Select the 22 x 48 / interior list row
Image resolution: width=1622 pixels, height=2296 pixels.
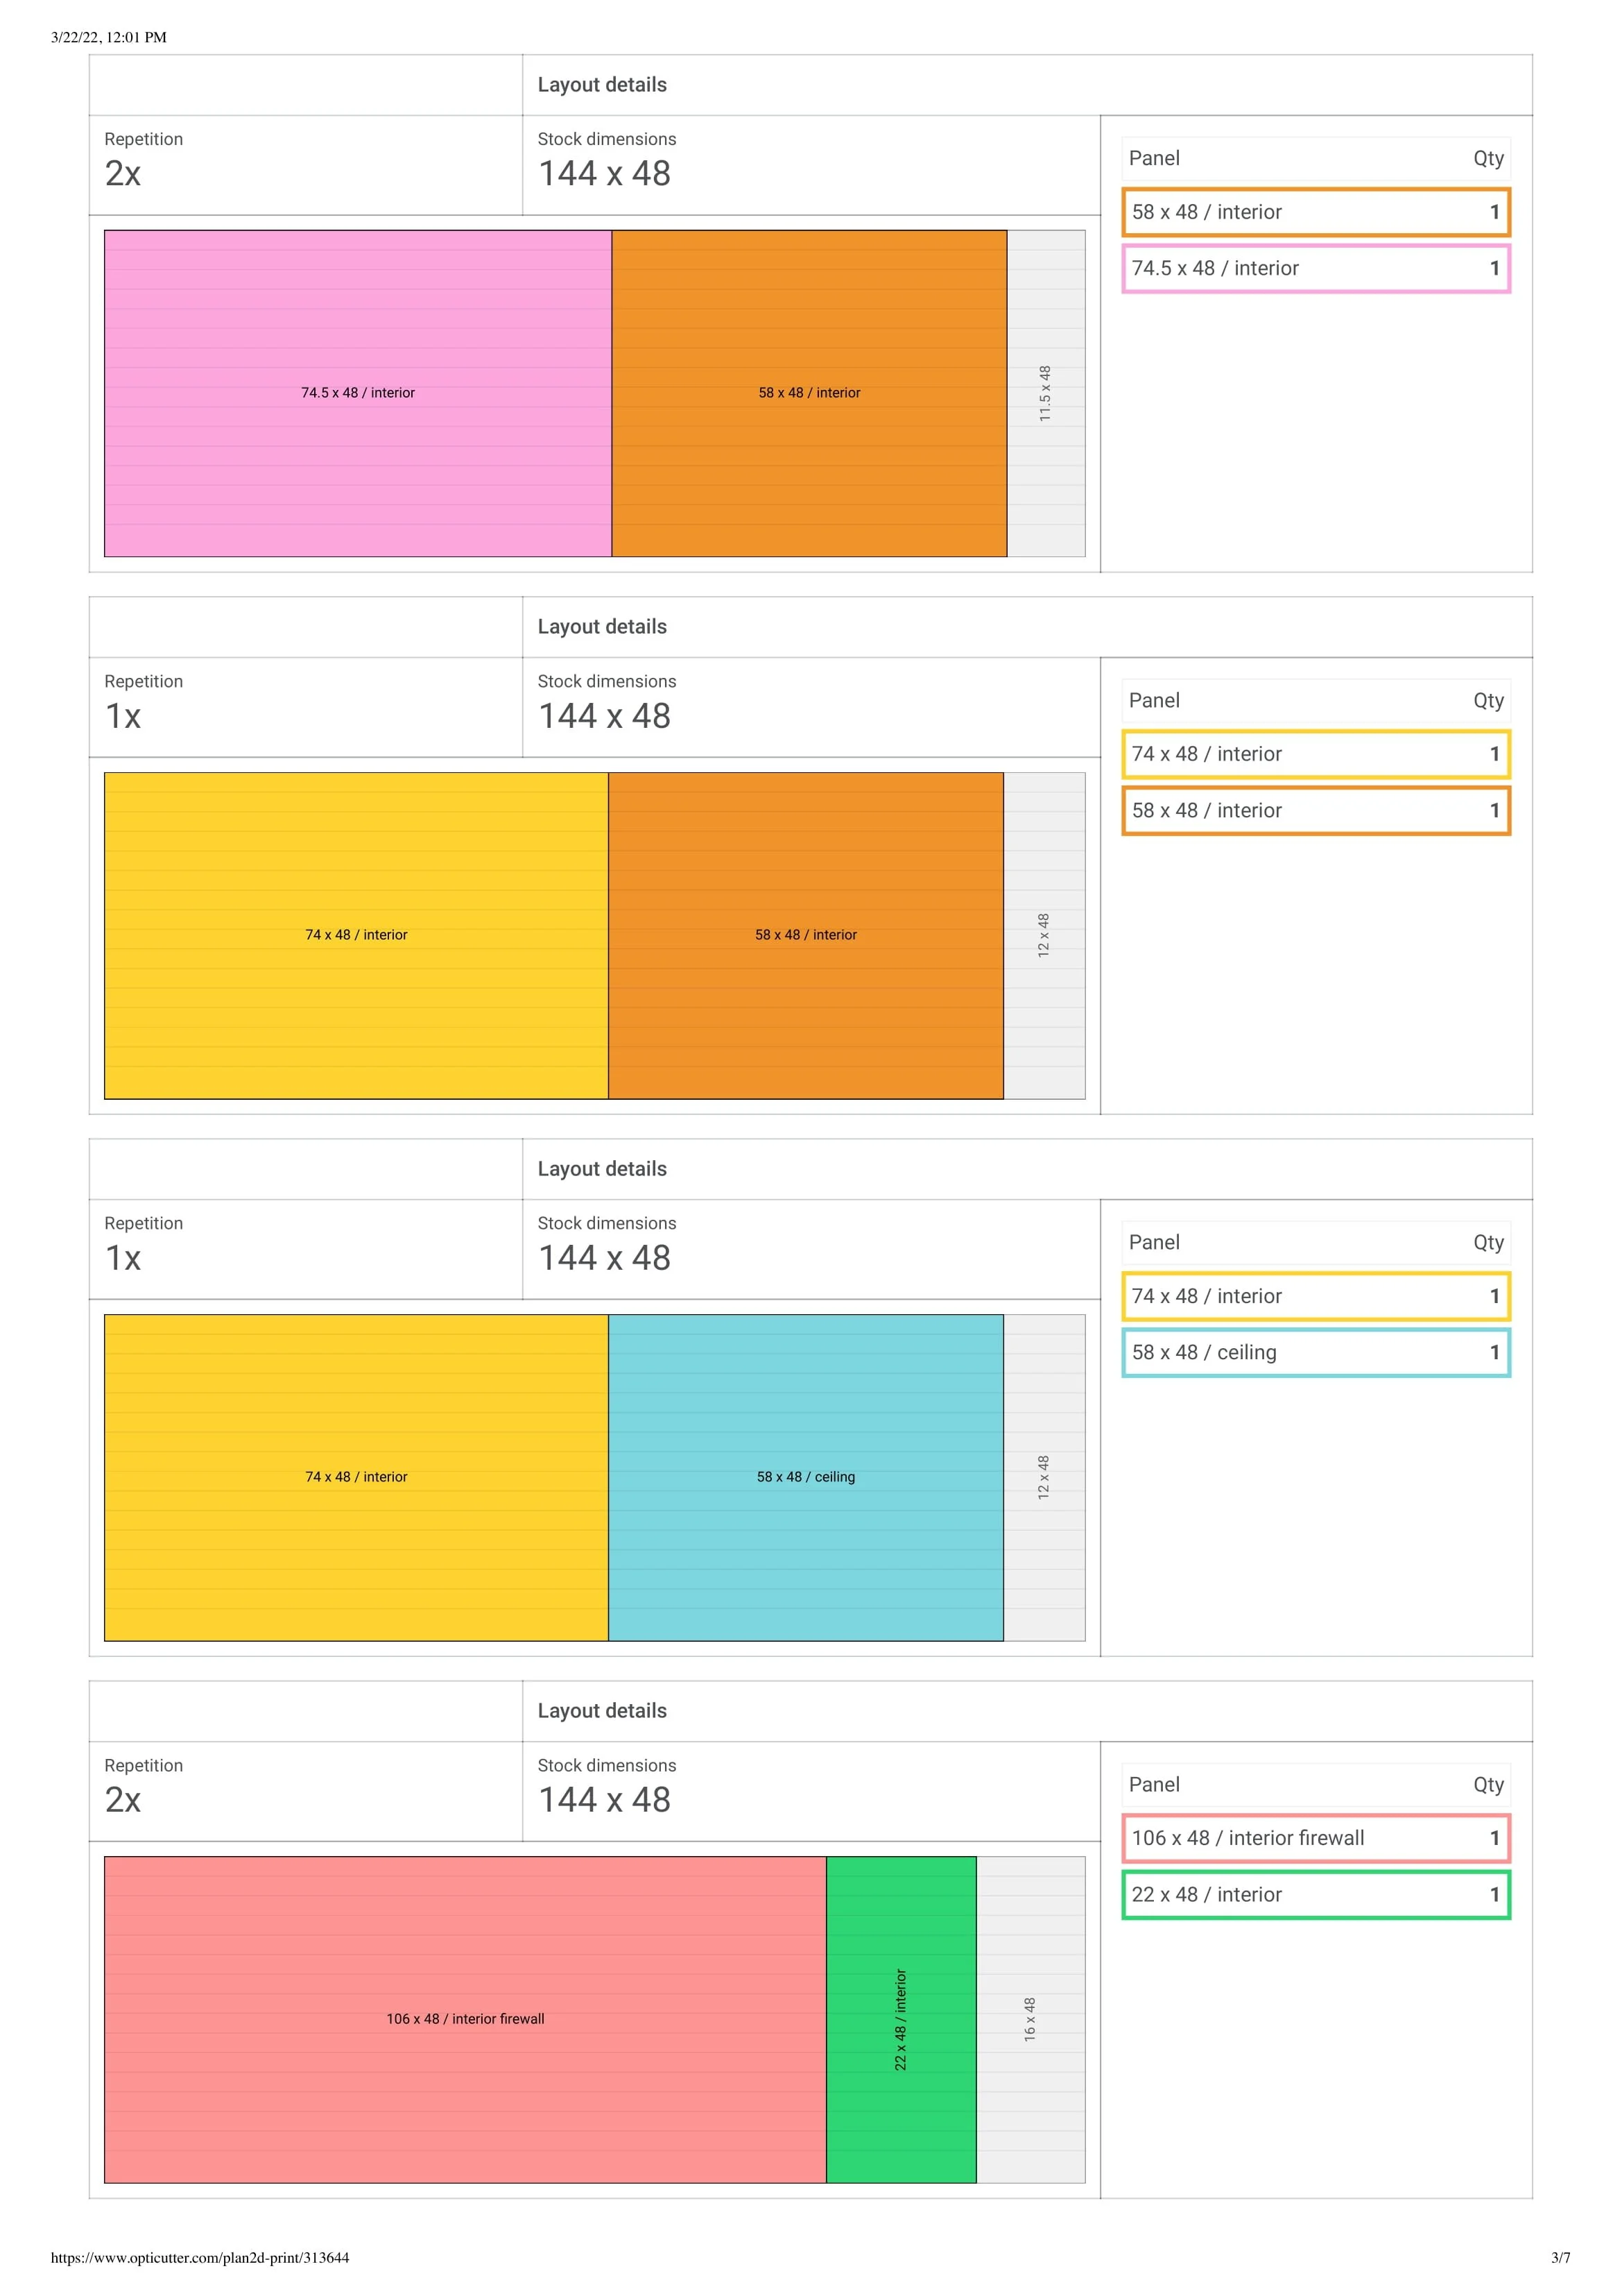[1315, 1894]
